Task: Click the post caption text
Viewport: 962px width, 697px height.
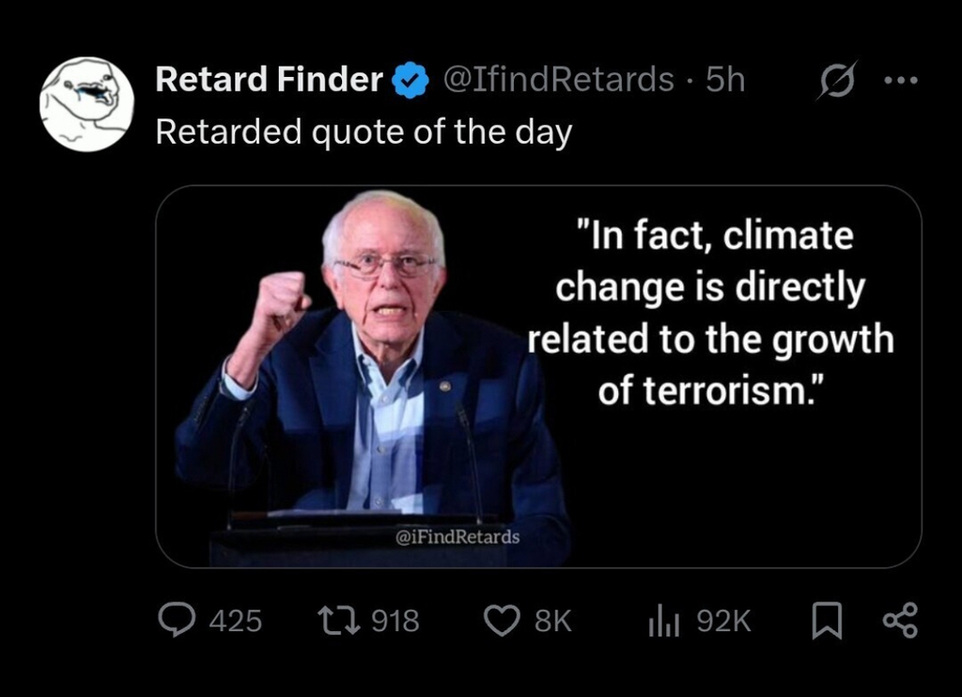Action: coord(364,132)
